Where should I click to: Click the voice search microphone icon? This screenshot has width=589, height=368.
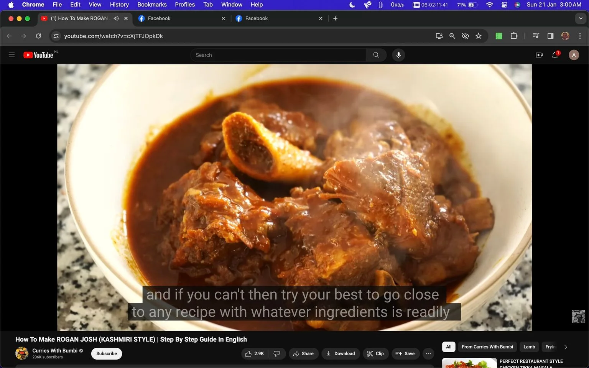pos(398,55)
